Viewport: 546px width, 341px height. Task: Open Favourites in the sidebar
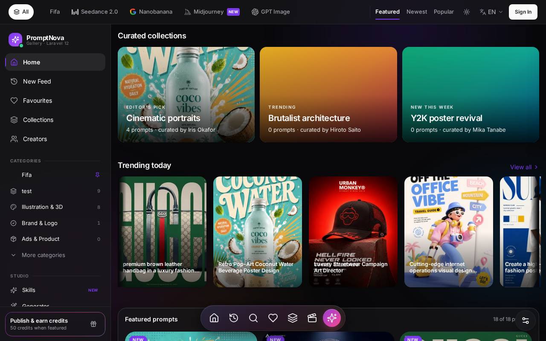coord(55,101)
